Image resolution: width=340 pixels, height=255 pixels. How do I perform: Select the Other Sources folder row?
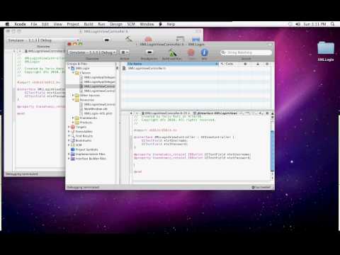(91, 95)
